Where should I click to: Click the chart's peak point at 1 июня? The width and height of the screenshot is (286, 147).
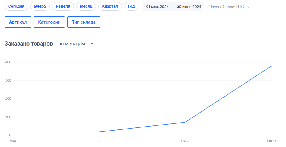272,66
